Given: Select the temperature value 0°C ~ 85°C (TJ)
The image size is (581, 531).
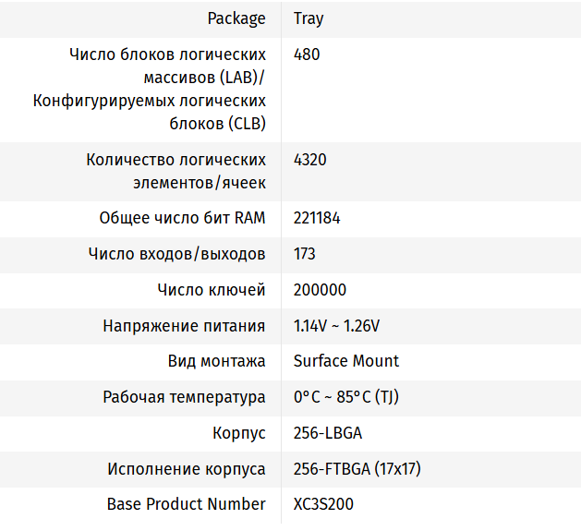Looking at the screenshot, I should point(346,397).
